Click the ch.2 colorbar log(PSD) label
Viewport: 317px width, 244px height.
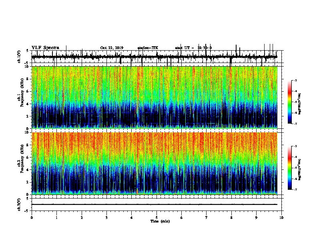click(x=300, y=169)
